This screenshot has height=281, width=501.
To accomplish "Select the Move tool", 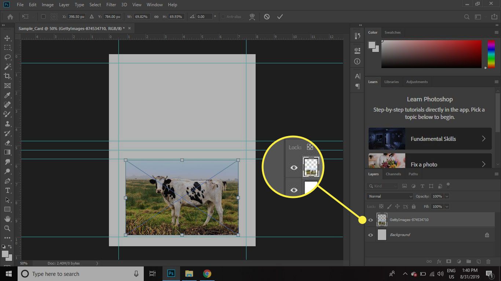I will click(7, 38).
